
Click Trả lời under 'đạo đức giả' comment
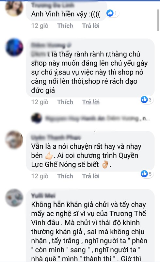click(x=91, y=102)
